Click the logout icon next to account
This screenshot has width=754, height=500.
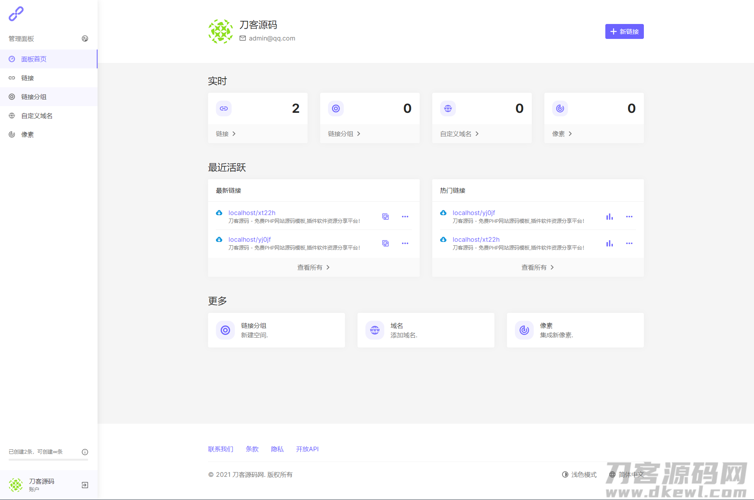85,485
